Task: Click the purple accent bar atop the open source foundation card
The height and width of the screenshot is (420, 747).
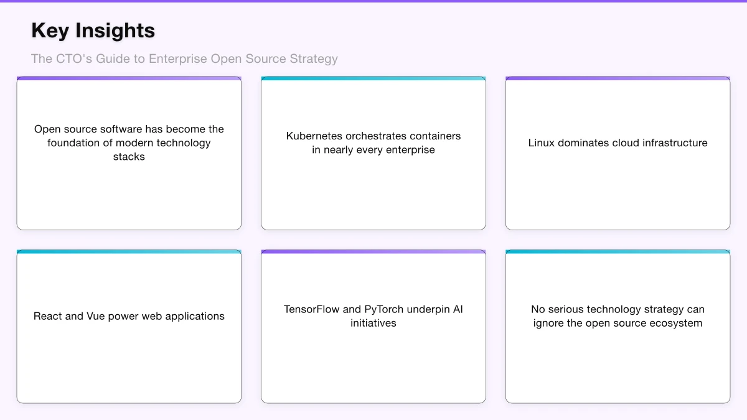Action: [129, 78]
